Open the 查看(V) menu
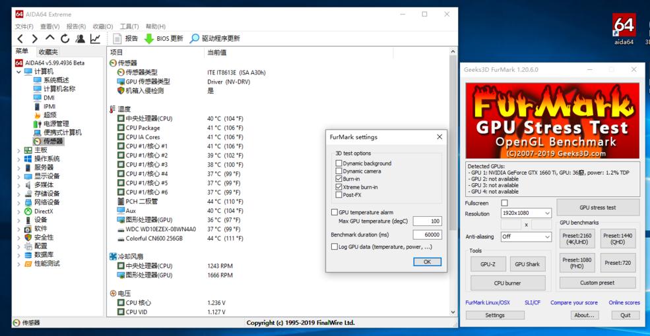This screenshot has height=336, width=650. click(x=49, y=26)
